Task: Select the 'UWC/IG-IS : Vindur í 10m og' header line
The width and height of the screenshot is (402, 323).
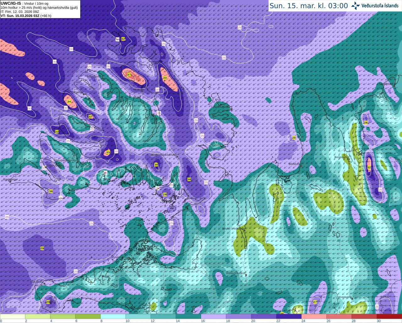Action: (x=24, y=3)
